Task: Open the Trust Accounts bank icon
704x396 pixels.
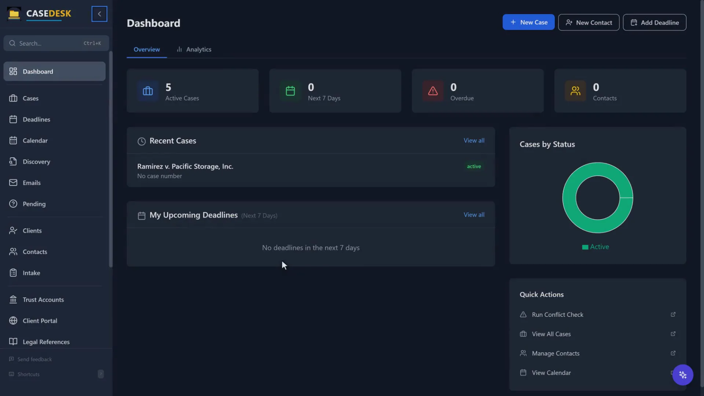Action: [x=13, y=300]
